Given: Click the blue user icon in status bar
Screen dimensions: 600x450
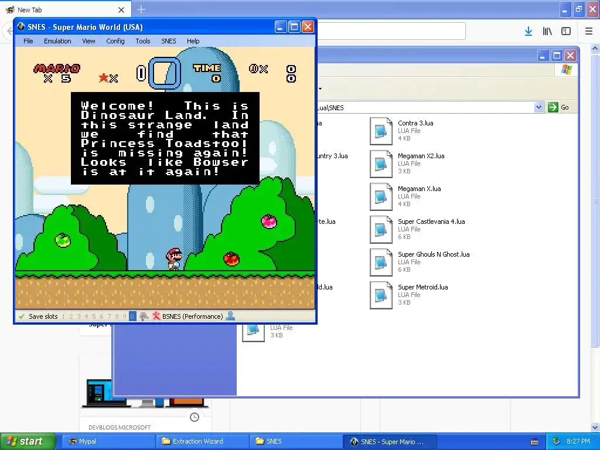Looking at the screenshot, I should (230, 316).
